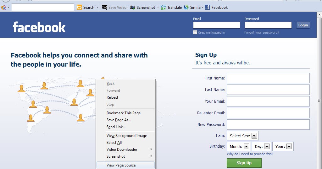Click the Save Video toolbar label
Image resolution: width=322 pixels, height=169 pixels.
click(x=118, y=8)
